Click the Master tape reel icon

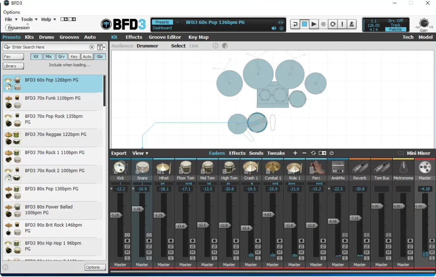[x=425, y=168]
